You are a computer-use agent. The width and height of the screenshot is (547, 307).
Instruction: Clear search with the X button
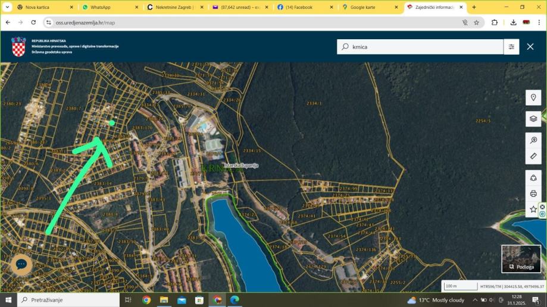click(x=530, y=47)
